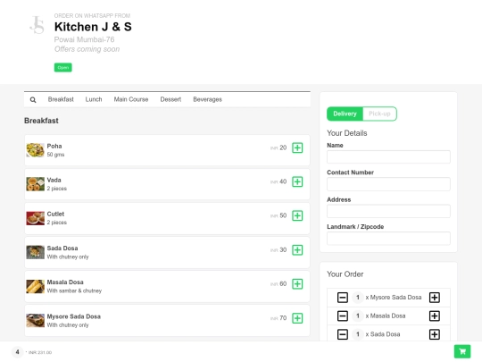Viewport: 482px width, 362px height.
Task: Open the Main Course category tab
Action: tap(131, 99)
